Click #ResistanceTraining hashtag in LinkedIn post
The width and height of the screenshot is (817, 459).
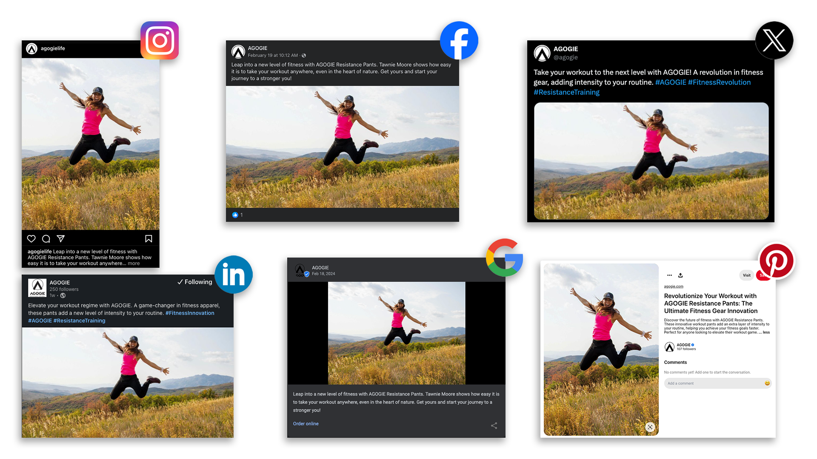tap(79, 321)
